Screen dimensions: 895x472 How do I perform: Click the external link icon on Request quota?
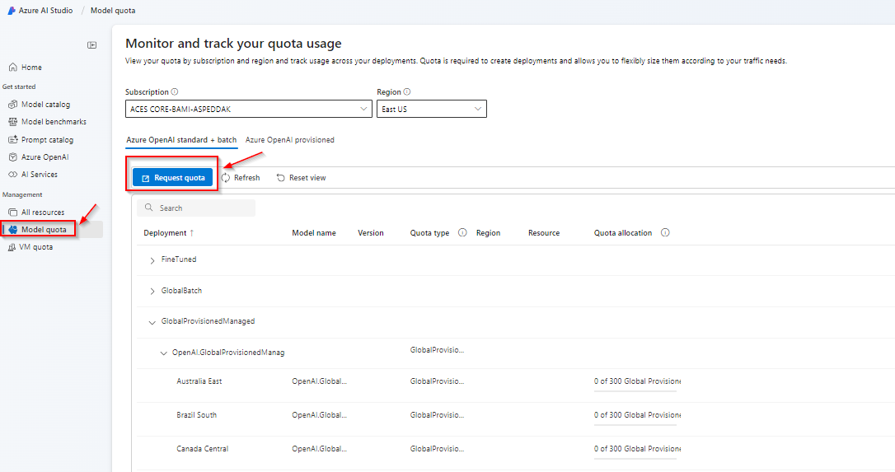145,178
